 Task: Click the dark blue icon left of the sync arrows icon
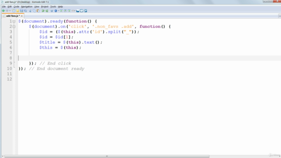click(x=78, y=11)
